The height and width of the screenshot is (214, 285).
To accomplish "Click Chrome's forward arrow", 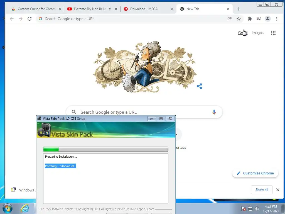I will point(21,19).
